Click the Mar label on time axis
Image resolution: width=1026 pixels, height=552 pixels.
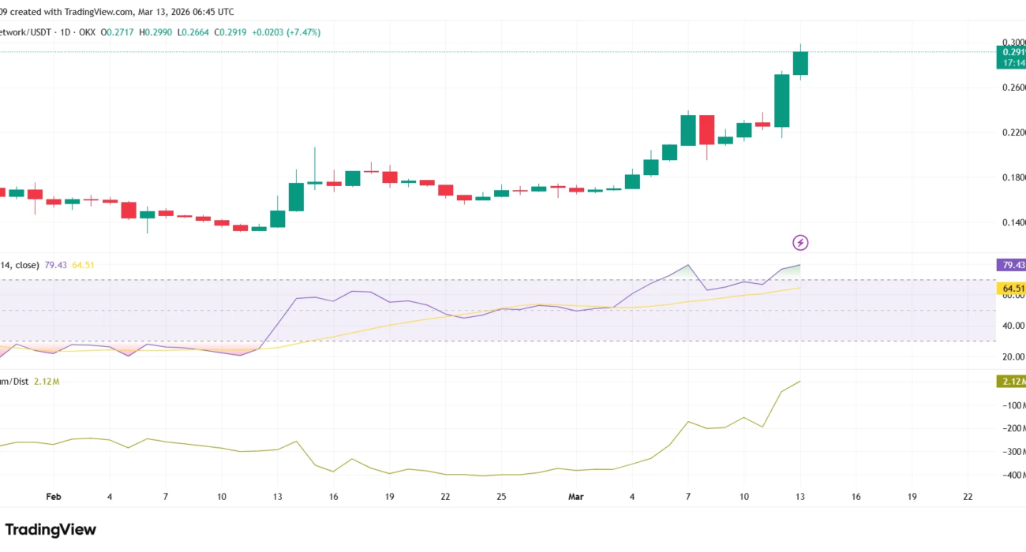point(577,497)
